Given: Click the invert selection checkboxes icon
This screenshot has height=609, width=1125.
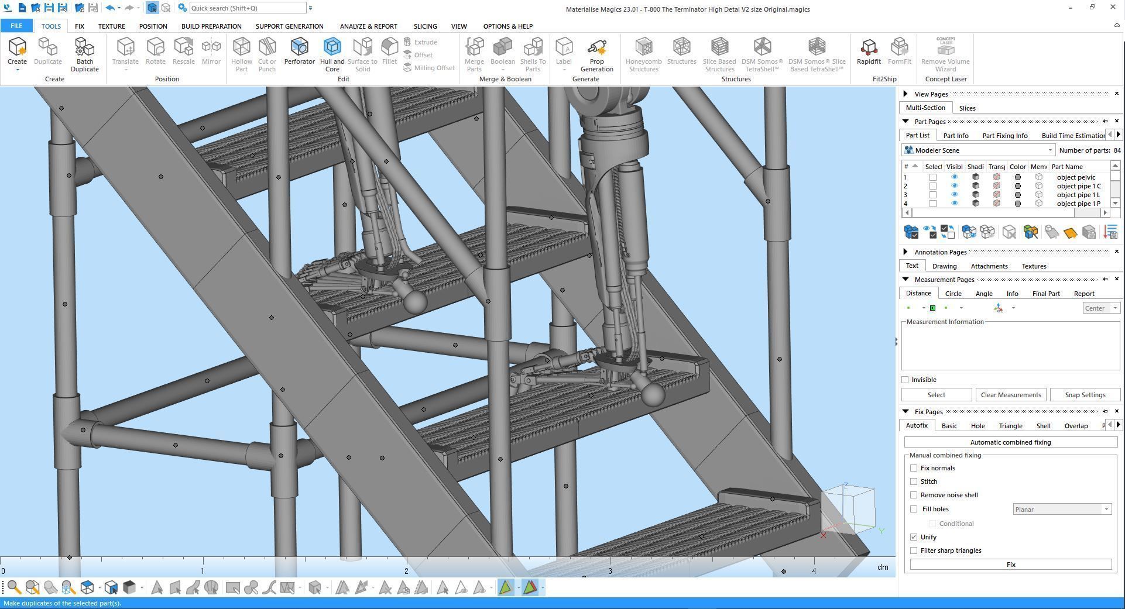Looking at the screenshot, I should click(x=948, y=232).
